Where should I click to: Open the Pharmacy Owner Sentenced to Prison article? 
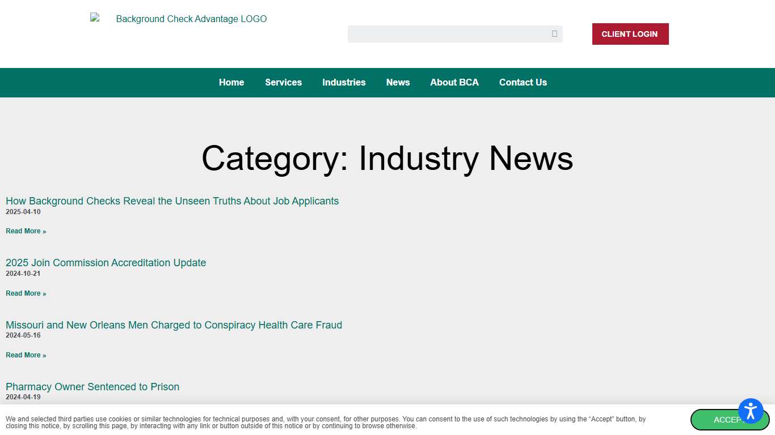coord(92,387)
